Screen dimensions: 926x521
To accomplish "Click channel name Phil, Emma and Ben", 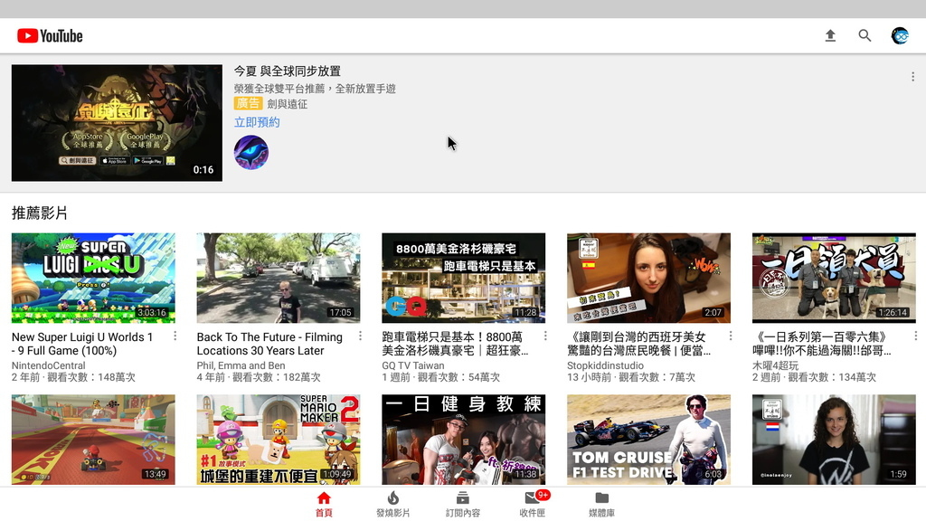I will click(241, 365).
